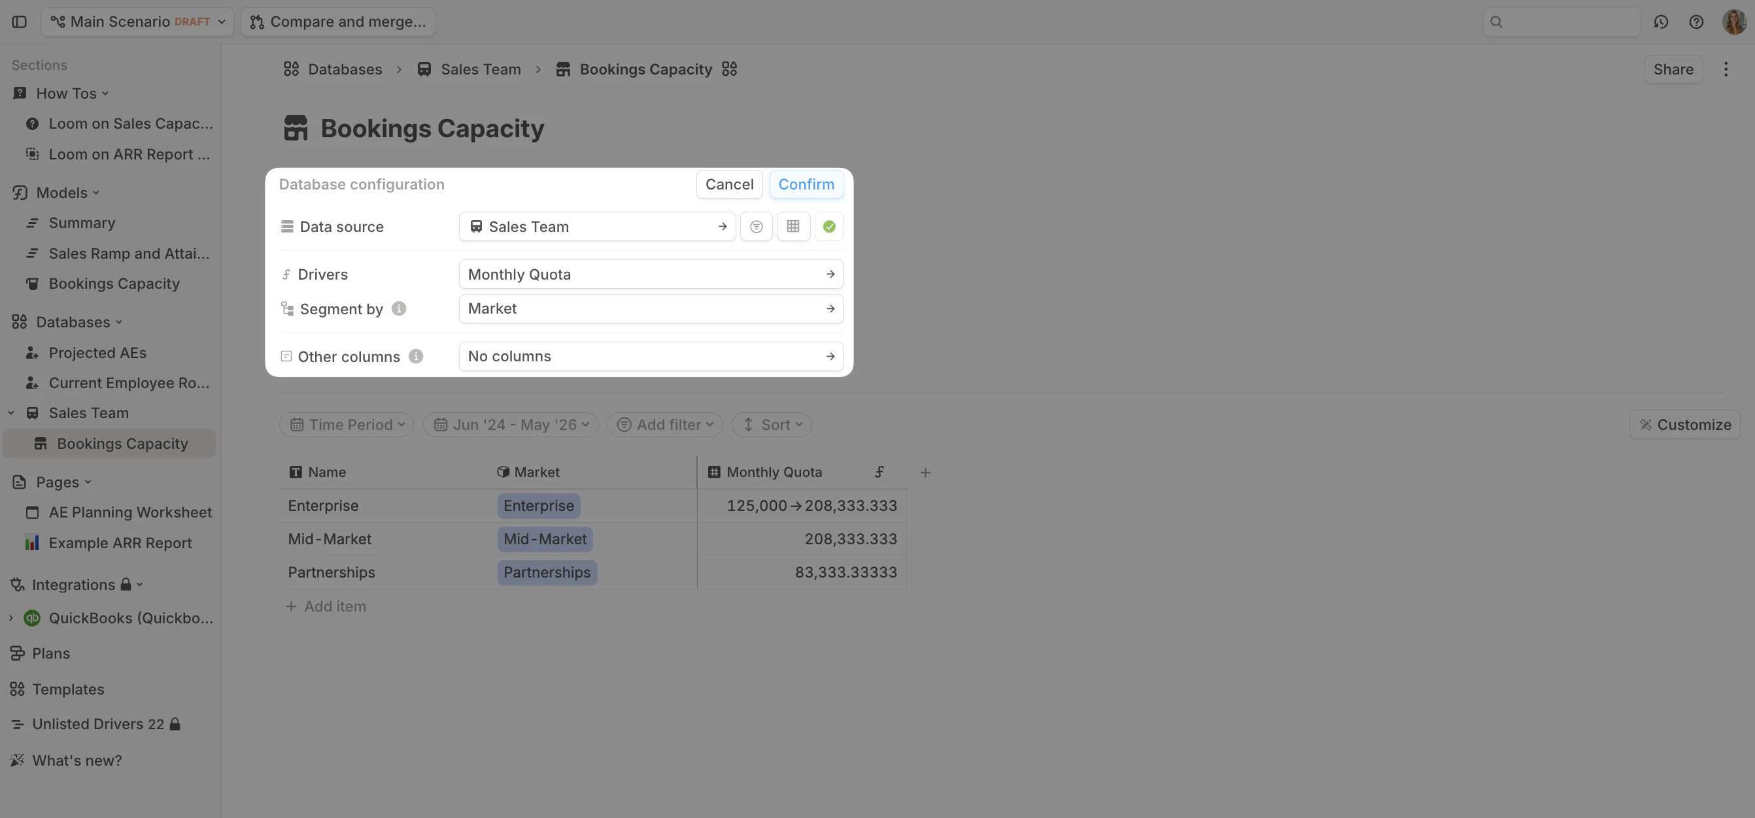
Task: Click the help question mark icon
Action: click(1695, 22)
